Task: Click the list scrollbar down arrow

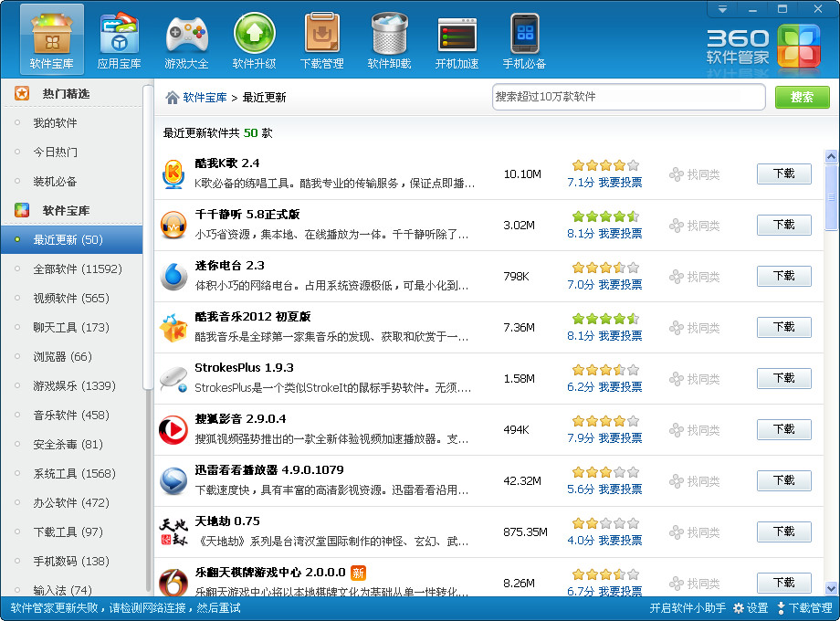Action: point(831,588)
